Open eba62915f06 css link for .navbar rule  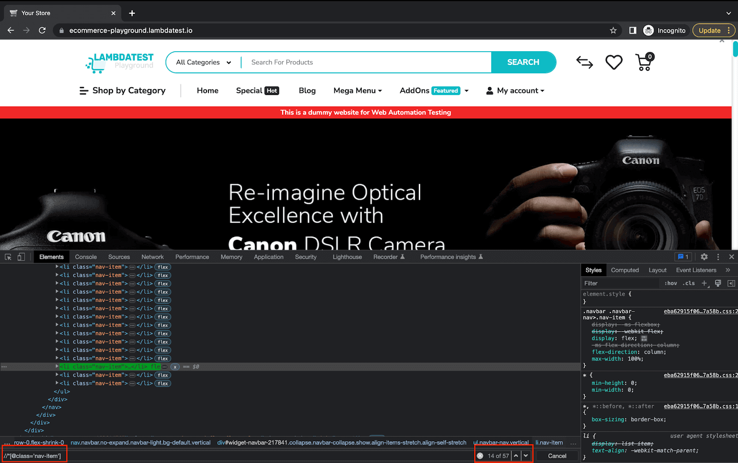[701, 311]
